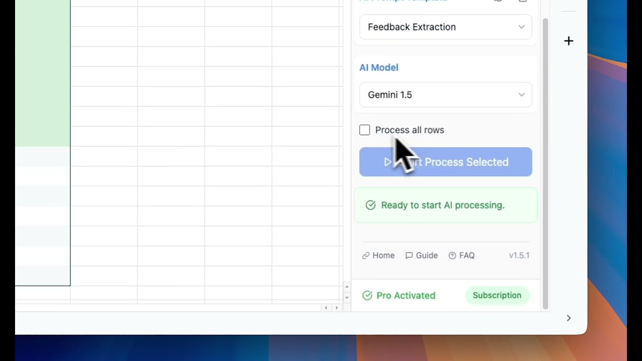
Task: Click the AI Model label
Action: (379, 68)
